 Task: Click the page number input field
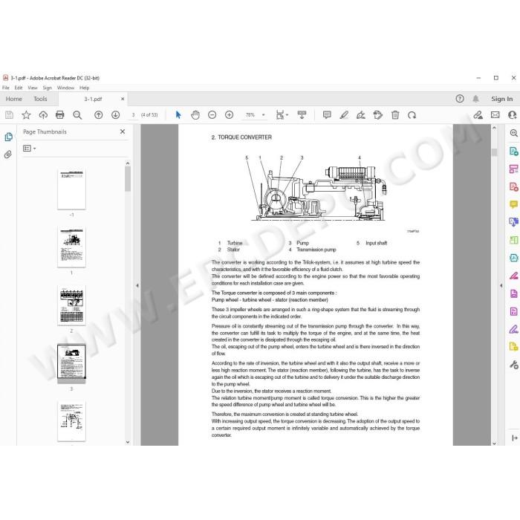tap(133, 115)
